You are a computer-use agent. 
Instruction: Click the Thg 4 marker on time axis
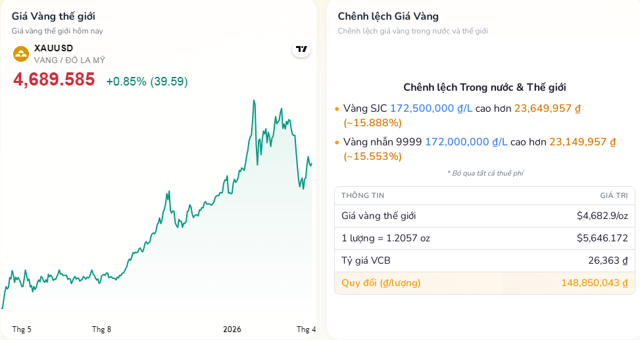click(x=306, y=329)
